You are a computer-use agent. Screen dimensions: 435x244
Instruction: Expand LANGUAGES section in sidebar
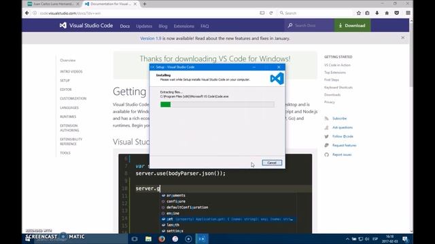[x=69, y=108]
